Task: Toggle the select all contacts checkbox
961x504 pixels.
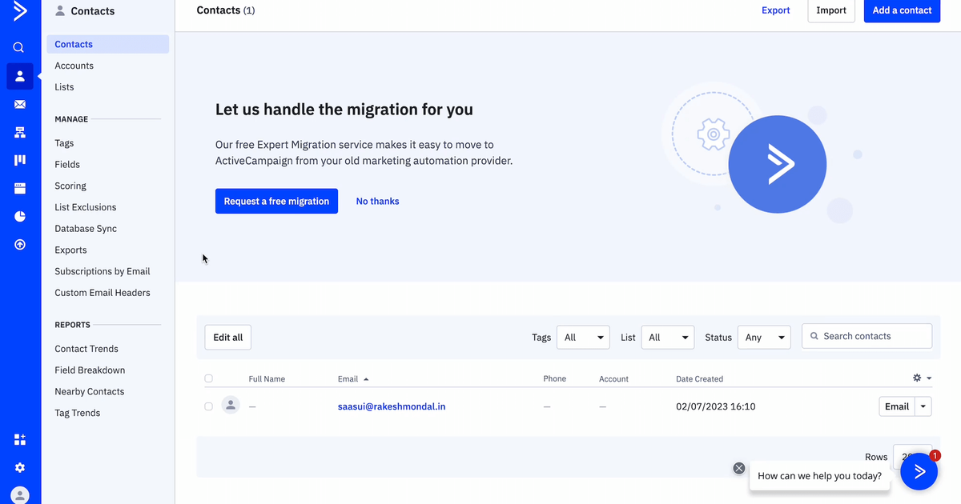Action: point(209,378)
